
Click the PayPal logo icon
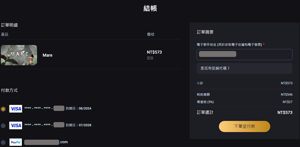point(16,142)
